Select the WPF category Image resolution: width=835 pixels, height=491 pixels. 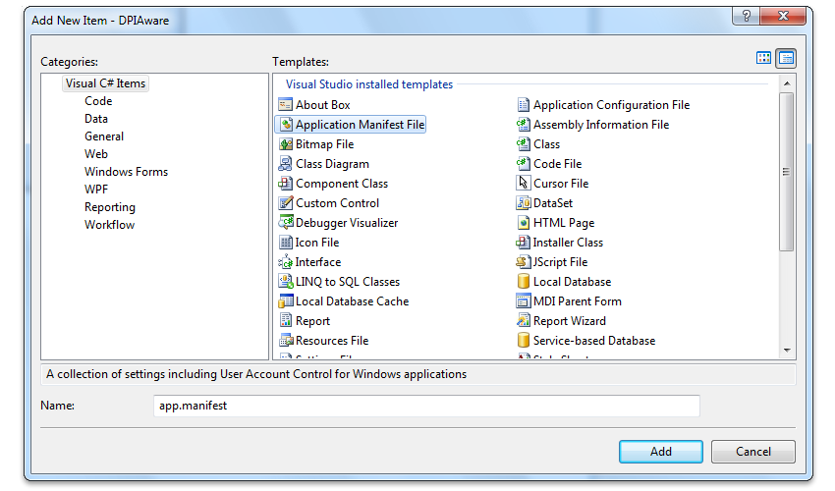coord(96,190)
